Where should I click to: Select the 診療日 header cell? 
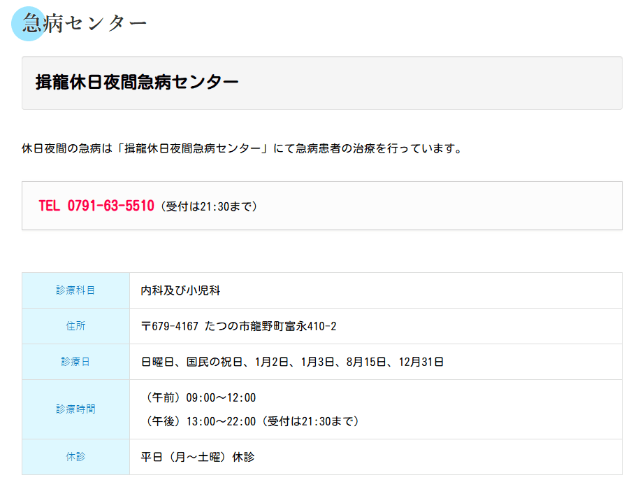pyautogui.click(x=75, y=362)
